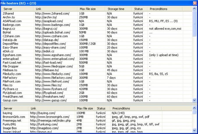The image size is (198, 134).
Task: Click the upper list scrollbar thumb
Action: click(x=194, y=24)
